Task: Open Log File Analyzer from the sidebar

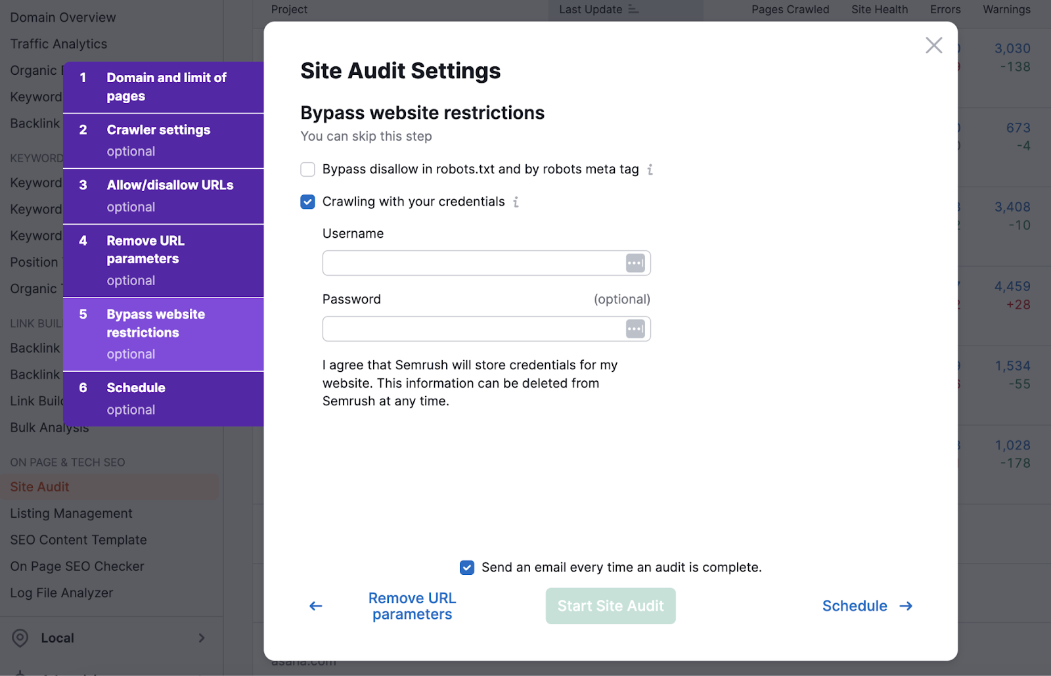Action: [61, 593]
